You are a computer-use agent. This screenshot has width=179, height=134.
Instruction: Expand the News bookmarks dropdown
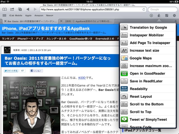pyautogui.click(x=50, y=15)
